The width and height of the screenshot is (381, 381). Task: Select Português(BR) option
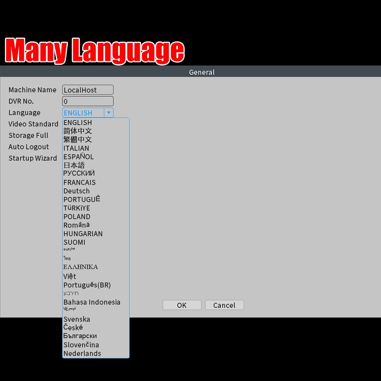87,285
